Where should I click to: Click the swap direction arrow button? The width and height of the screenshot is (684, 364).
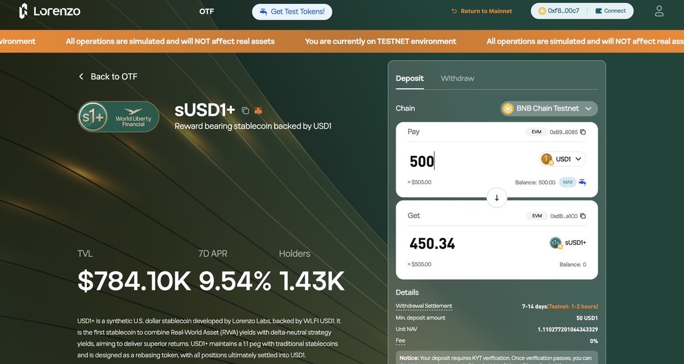point(496,198)
